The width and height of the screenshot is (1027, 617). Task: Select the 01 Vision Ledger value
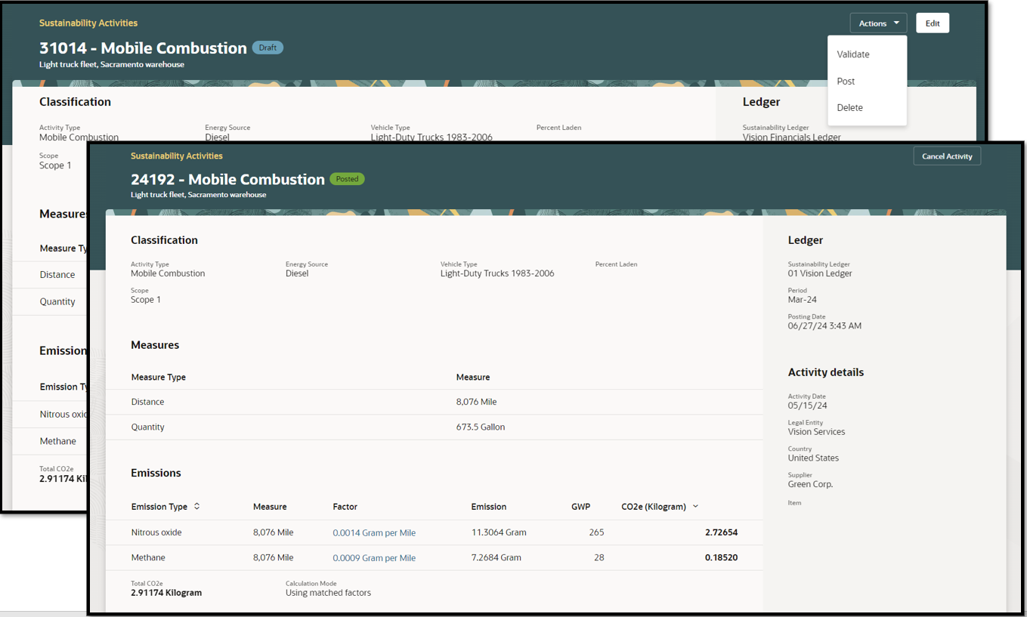(x=820, y=273)
